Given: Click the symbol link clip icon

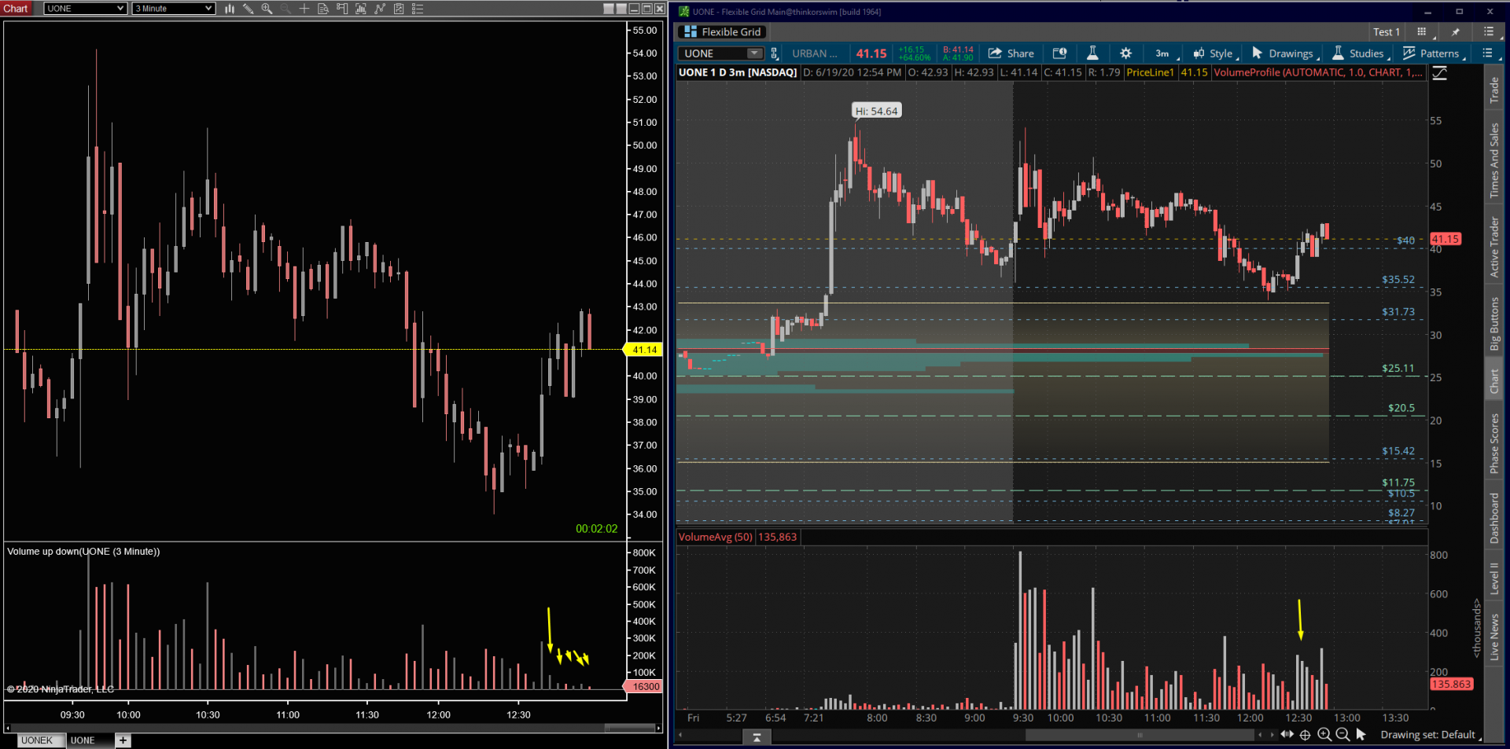Looking at the screenshot, I should [x=775, y=53].
